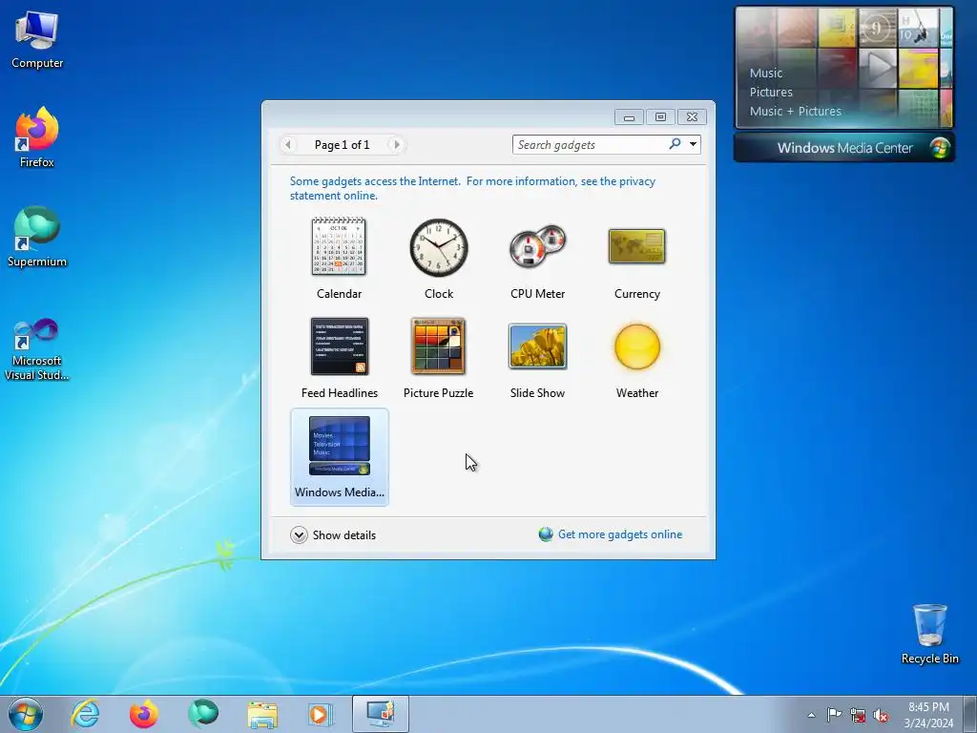The height and width of the screenshot is (733, 977).
Task: Launch Firefox from the taskbar
Action: tap(144, 714)
